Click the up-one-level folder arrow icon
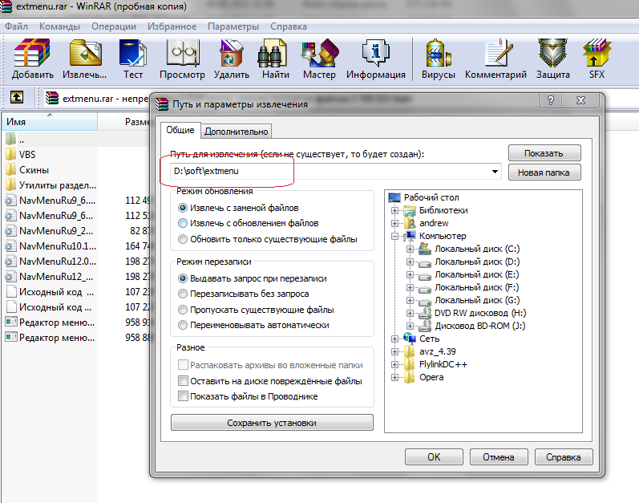The image size is (639, 503). pyautogui.click(x=17, y=97)
